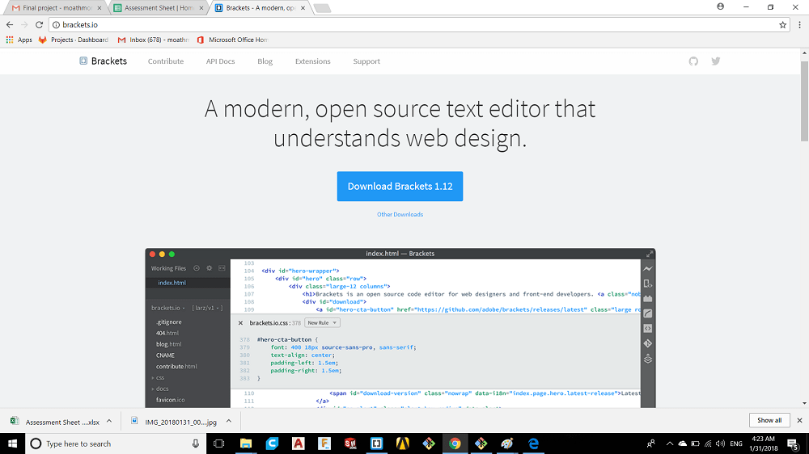Expand options for Assessment Sheet download
The height and width of the screenshot is (454, 809).
point(109,422)
